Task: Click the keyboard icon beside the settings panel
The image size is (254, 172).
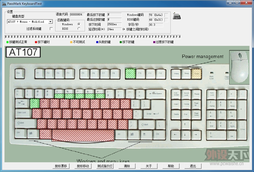Action: pyautogui.click(x=177, y=16)
